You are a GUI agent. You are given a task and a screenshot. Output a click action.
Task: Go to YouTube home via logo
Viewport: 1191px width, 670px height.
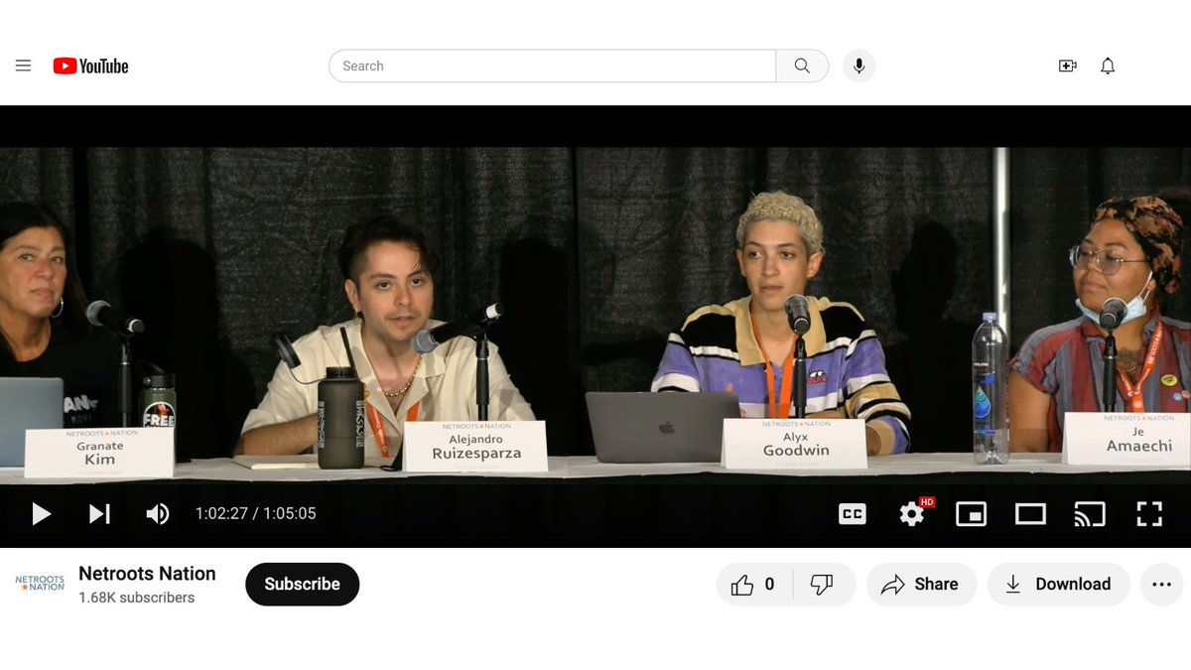(x=91, y=67)
